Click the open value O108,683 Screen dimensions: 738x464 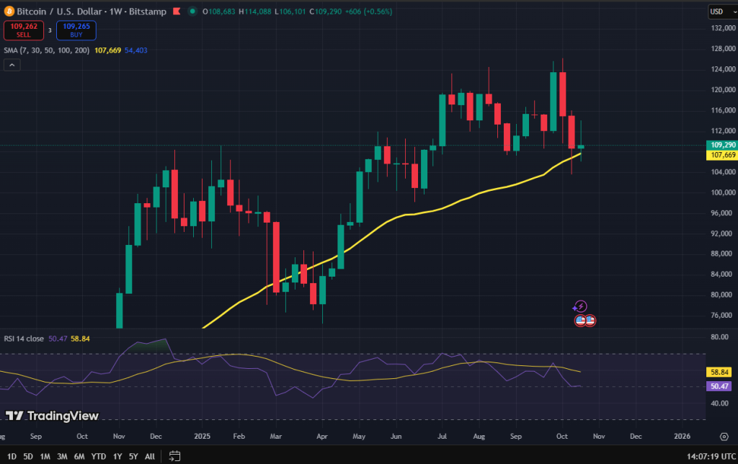(219, 12)
